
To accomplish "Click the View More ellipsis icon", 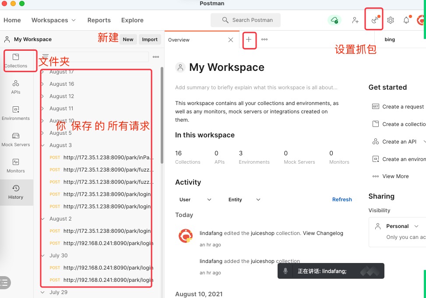I will tap(376, 176).
